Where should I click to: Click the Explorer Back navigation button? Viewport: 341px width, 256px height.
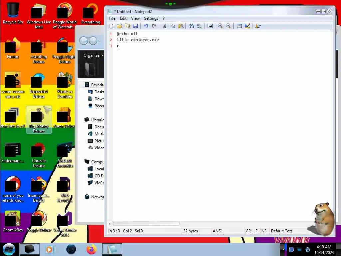pyautogui.click(x=84, y=41)
